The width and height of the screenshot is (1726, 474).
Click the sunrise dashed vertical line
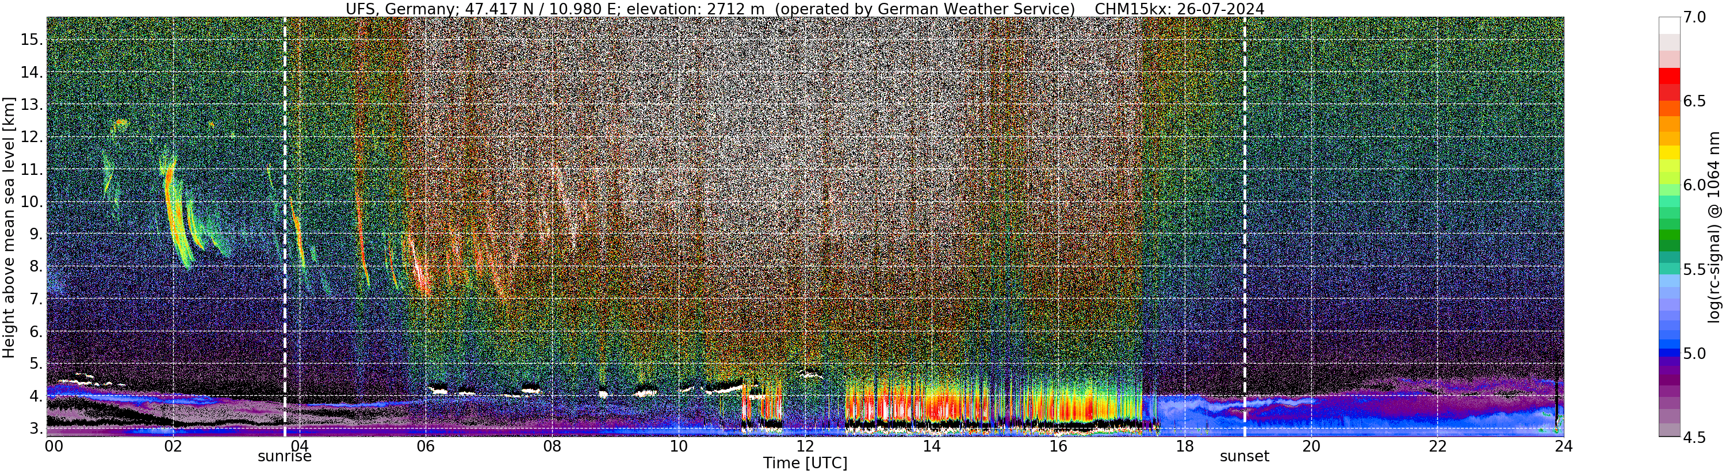coord(285,227)
